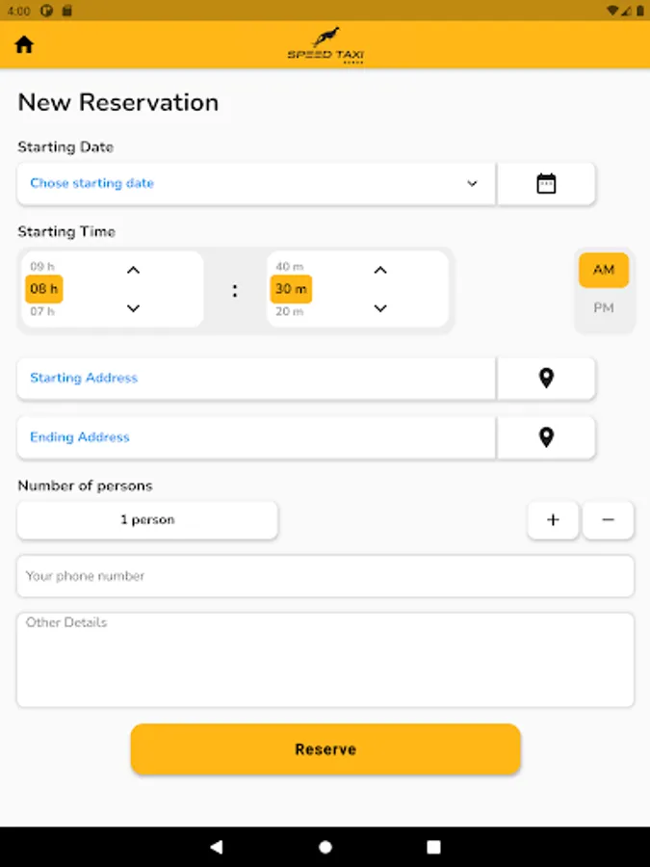The height and width of the screenshot is (867, 650).
Task: Pick starting address with map pin icon
Action: pyautogui.click(x=546, y=379)
